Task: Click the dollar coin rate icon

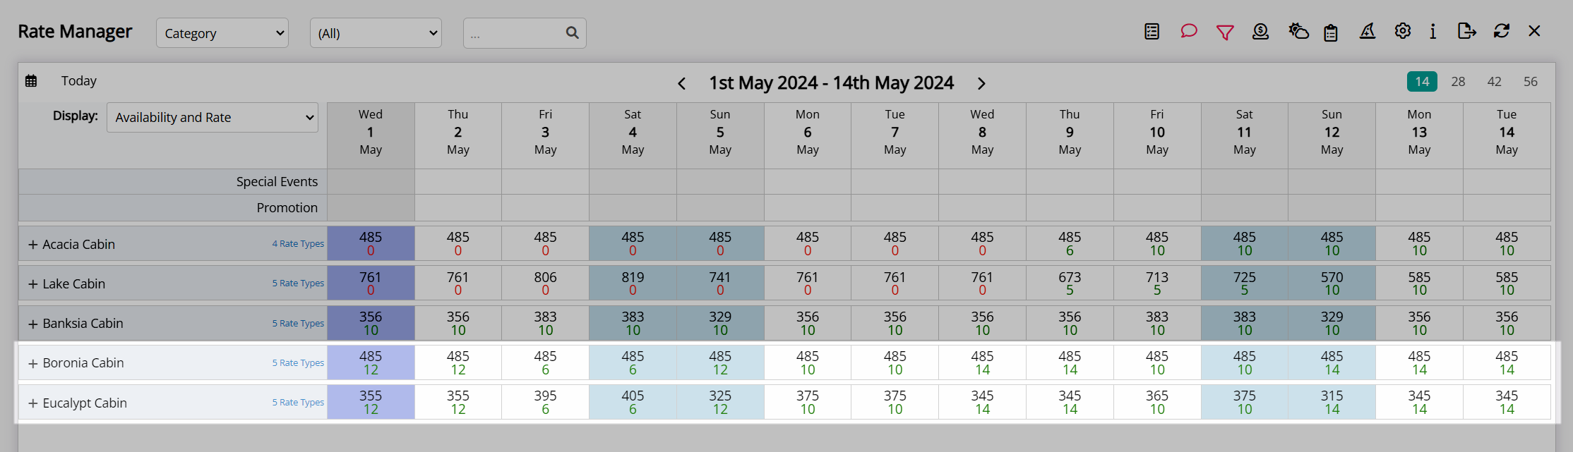Action: pos(1261,32)
